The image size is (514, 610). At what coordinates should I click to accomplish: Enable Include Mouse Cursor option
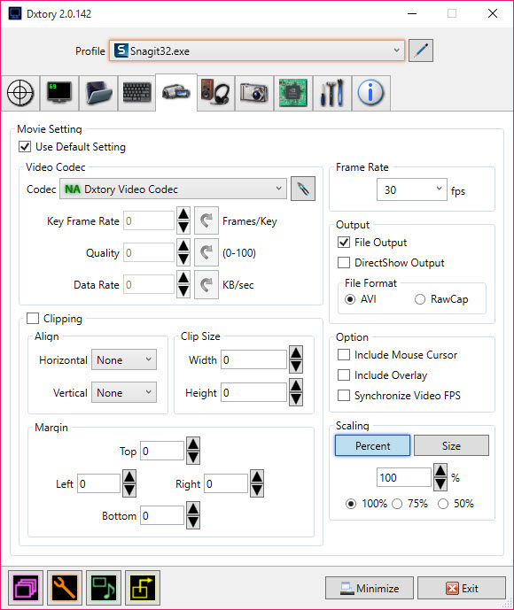[344, 355]
